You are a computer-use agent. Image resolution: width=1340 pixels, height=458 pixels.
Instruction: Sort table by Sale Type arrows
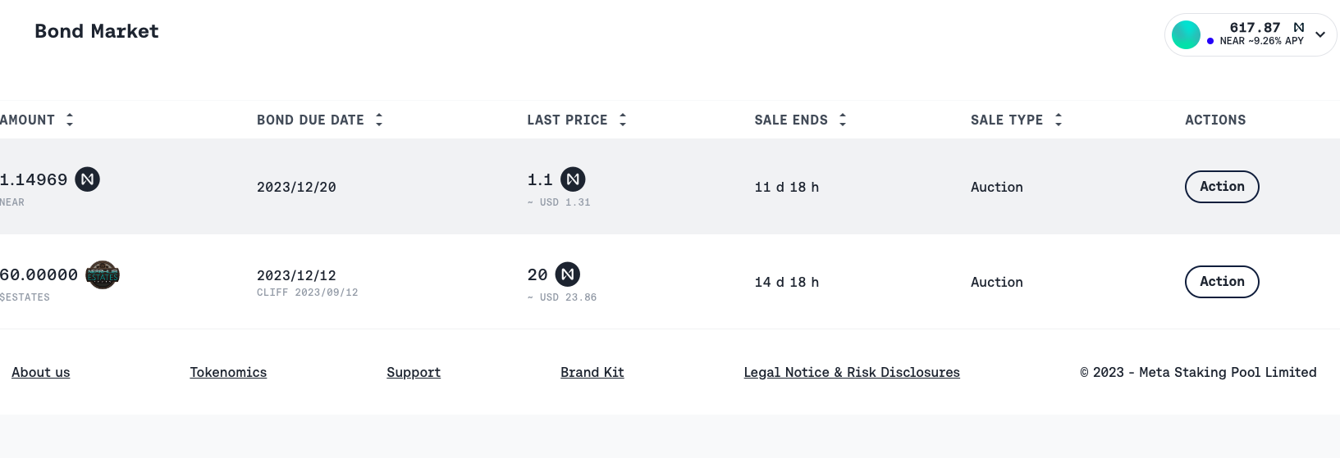point(1059,120)
